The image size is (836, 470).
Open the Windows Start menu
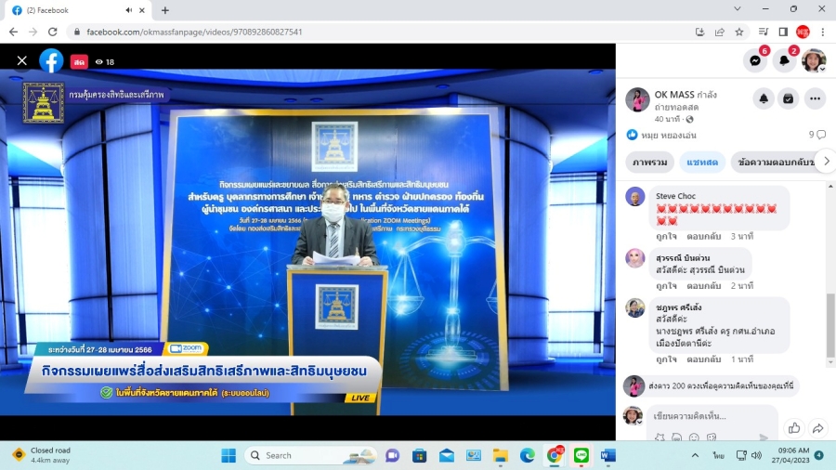(229, 456)
